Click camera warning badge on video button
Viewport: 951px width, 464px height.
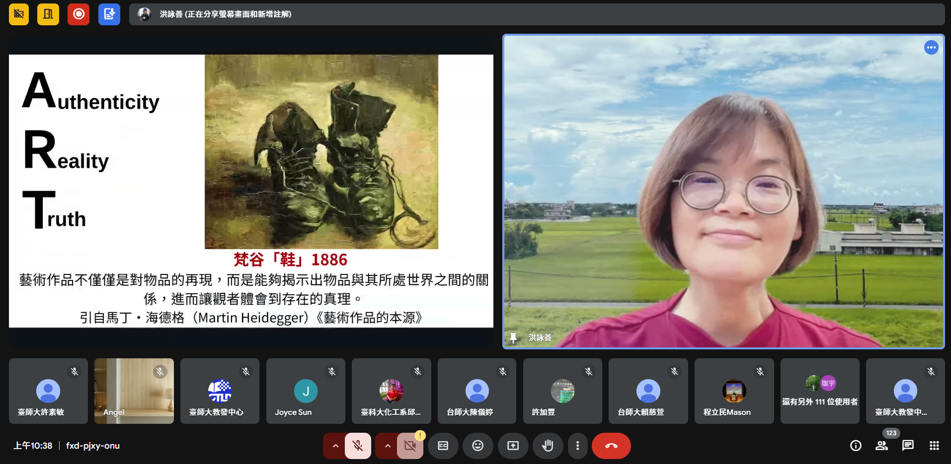click(x=420, y=436)
